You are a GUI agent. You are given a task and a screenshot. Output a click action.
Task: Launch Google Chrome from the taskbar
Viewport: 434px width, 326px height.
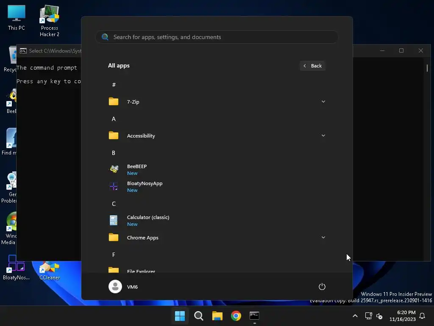236,316
